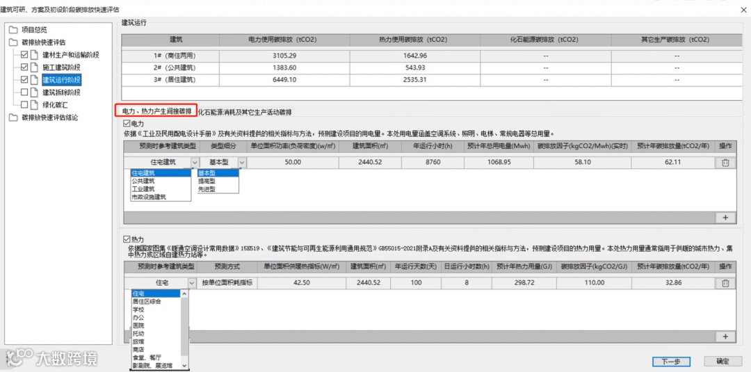Click the 项目总览 folder icon

[13, 30]
